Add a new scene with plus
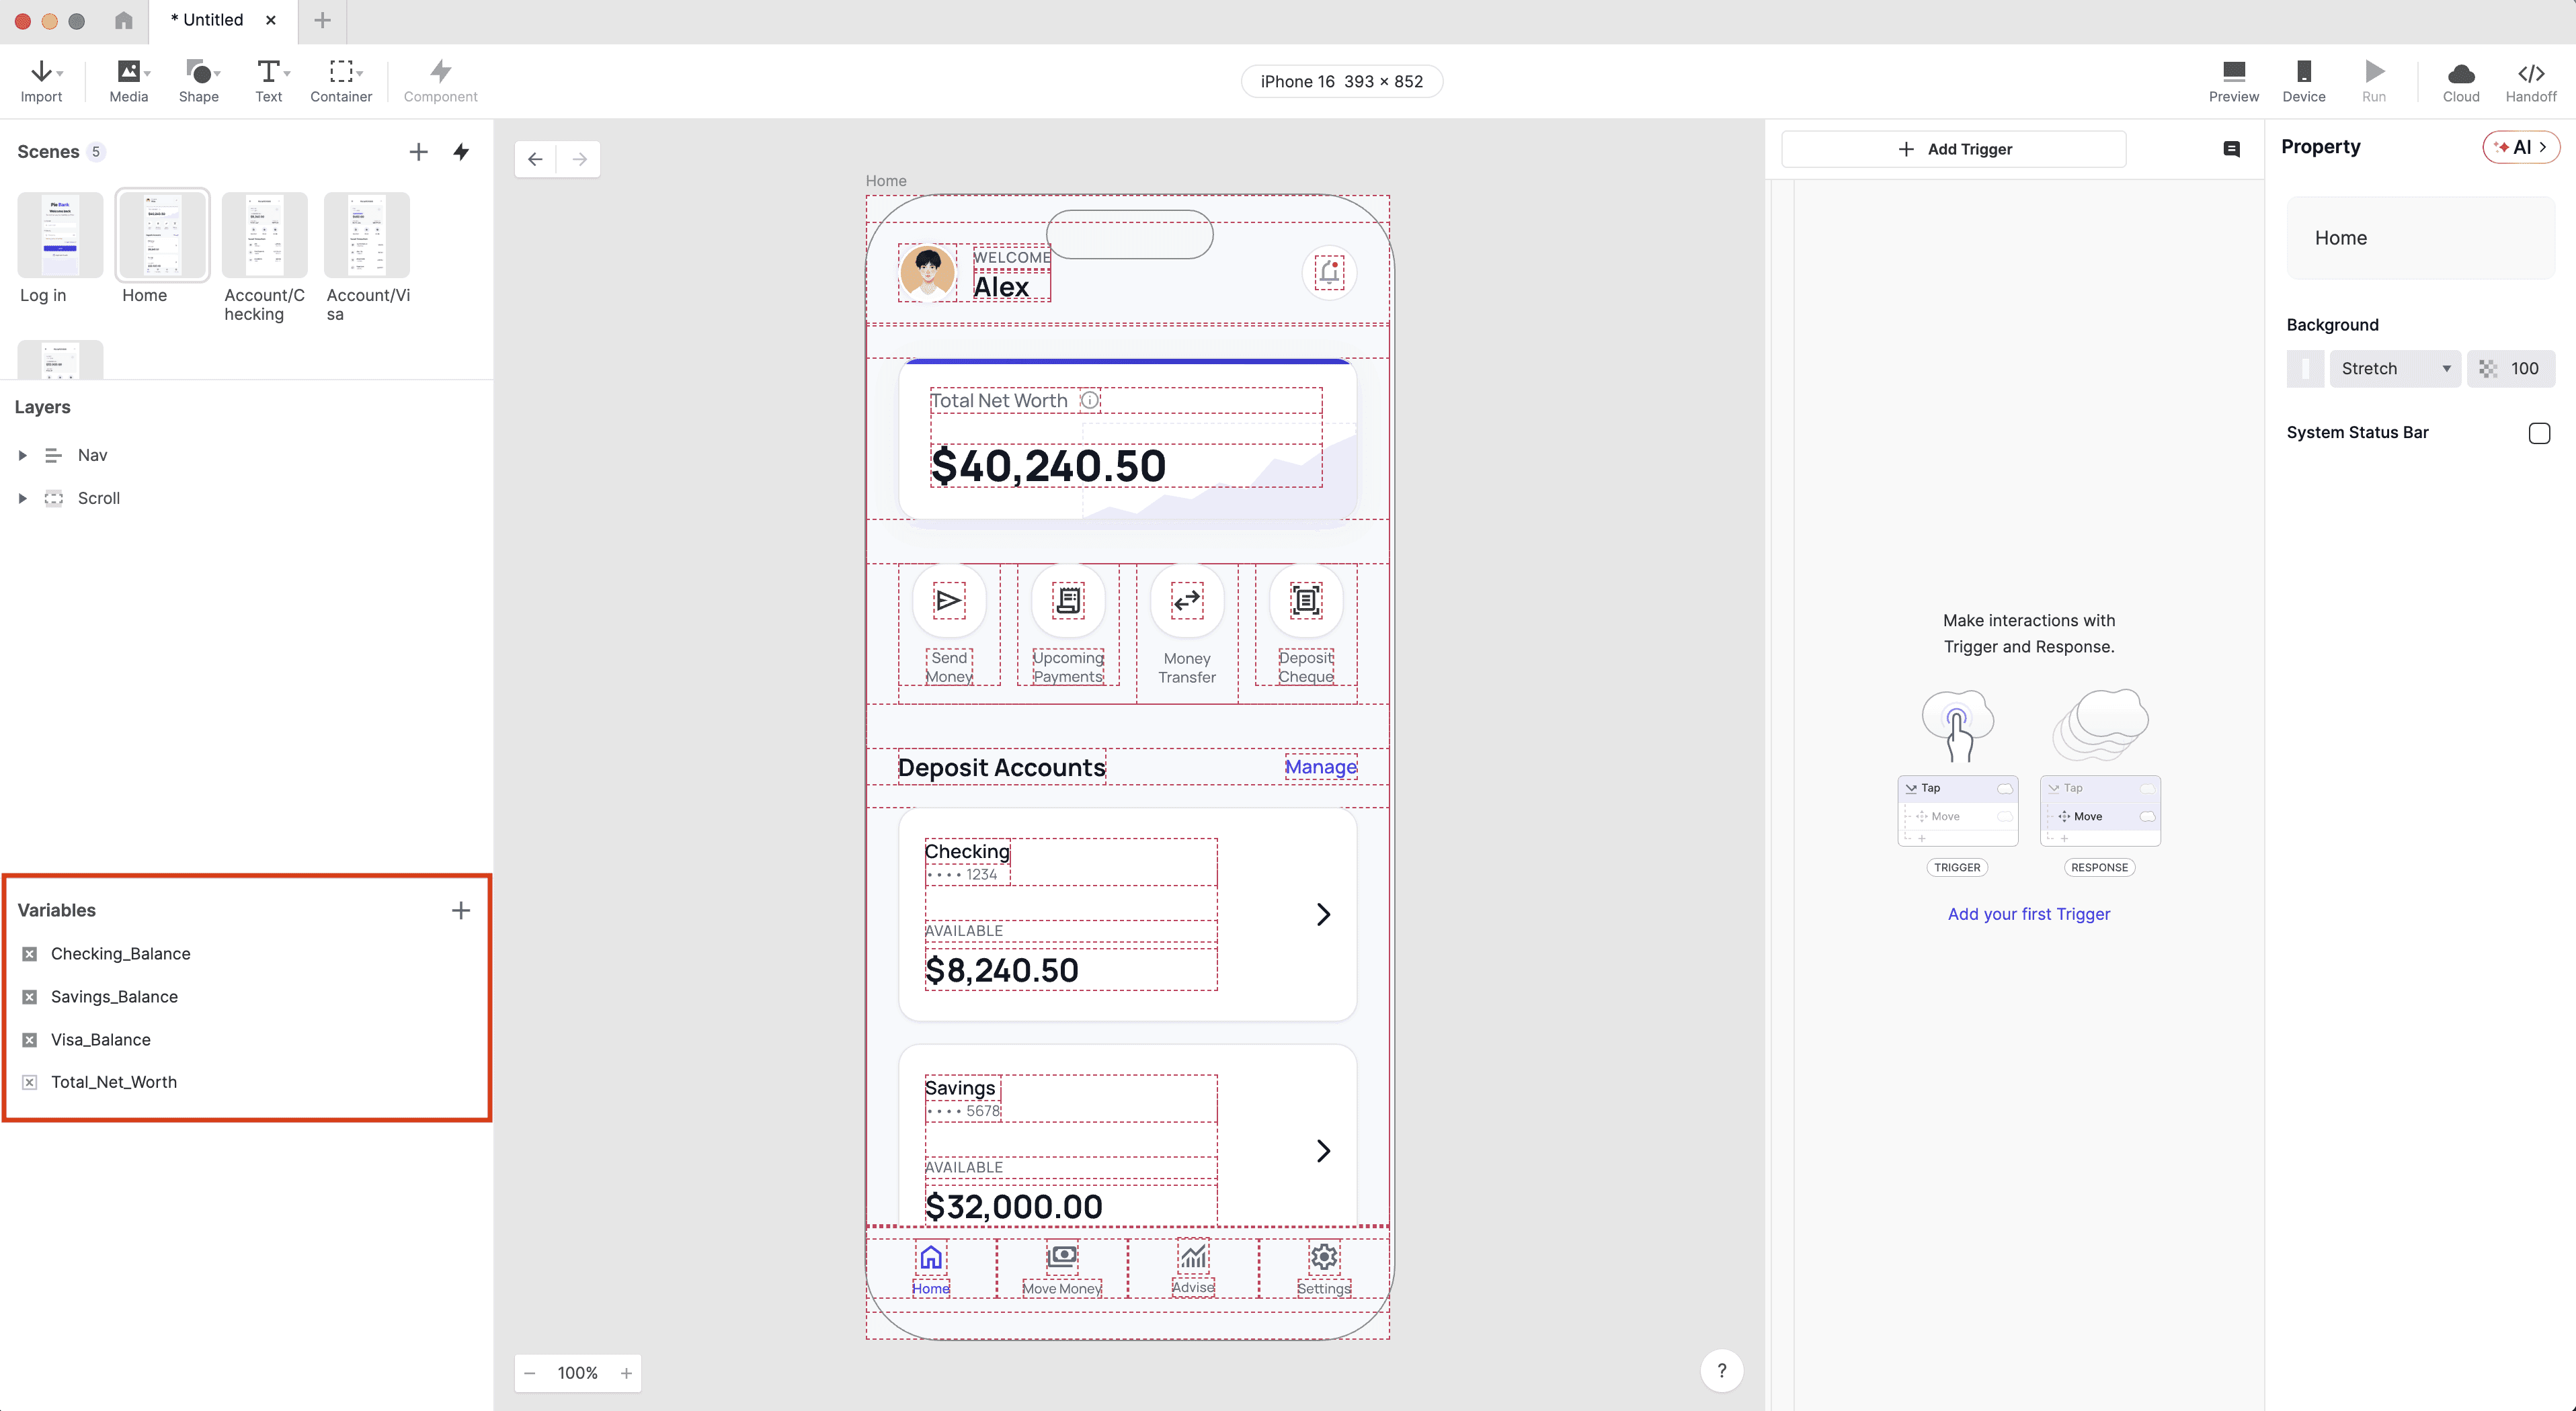The width and height of the screenshot is (2576, 1411). click(x=418, y=152)
